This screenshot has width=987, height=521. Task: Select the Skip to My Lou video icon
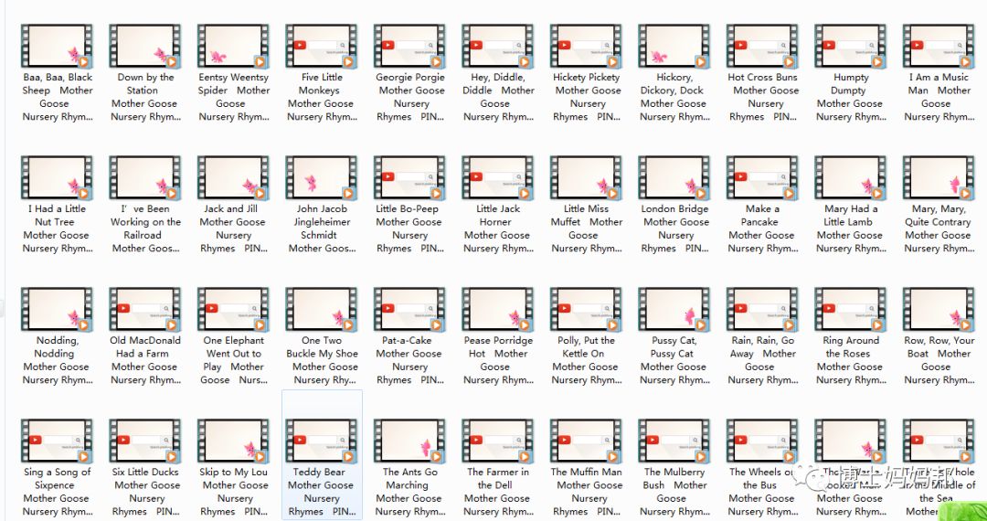pyautogui.click(x=233, y=441)
